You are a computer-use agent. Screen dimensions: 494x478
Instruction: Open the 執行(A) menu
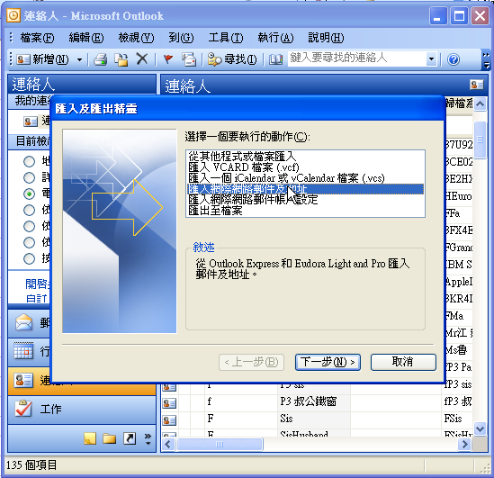275,38
